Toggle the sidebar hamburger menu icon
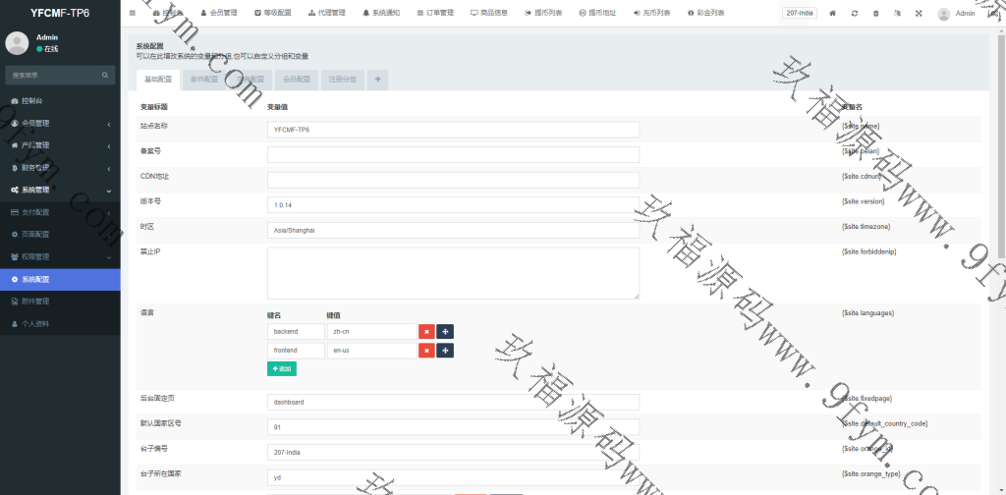1006x495 pixels. (x=133, y=13)
